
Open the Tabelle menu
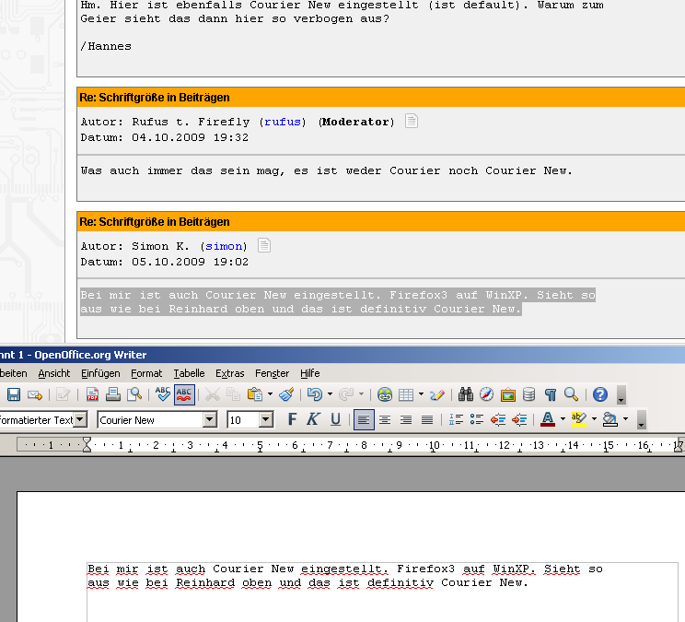(189, 373)
